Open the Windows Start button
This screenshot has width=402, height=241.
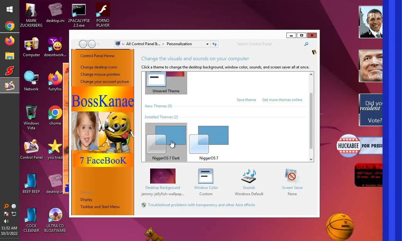[x=9, y=9]
